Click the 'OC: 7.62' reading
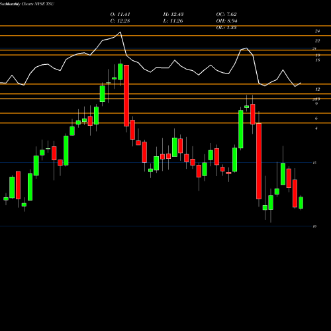 (x=226, y=15)
